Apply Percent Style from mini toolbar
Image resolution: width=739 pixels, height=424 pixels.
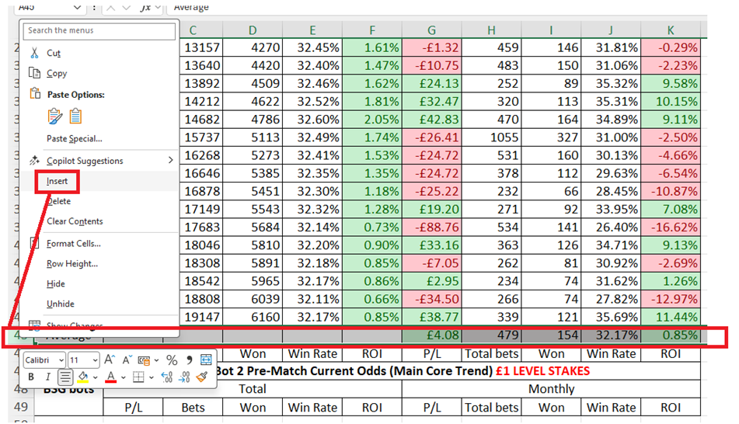[x=172, y=360]
